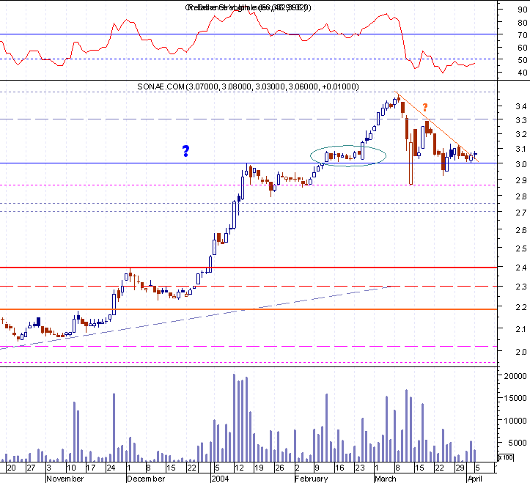Image resolution: width=530 pixels, height=483 pixels.
Task: Click the 2.0 price axis label
Action: click(521, 352)
